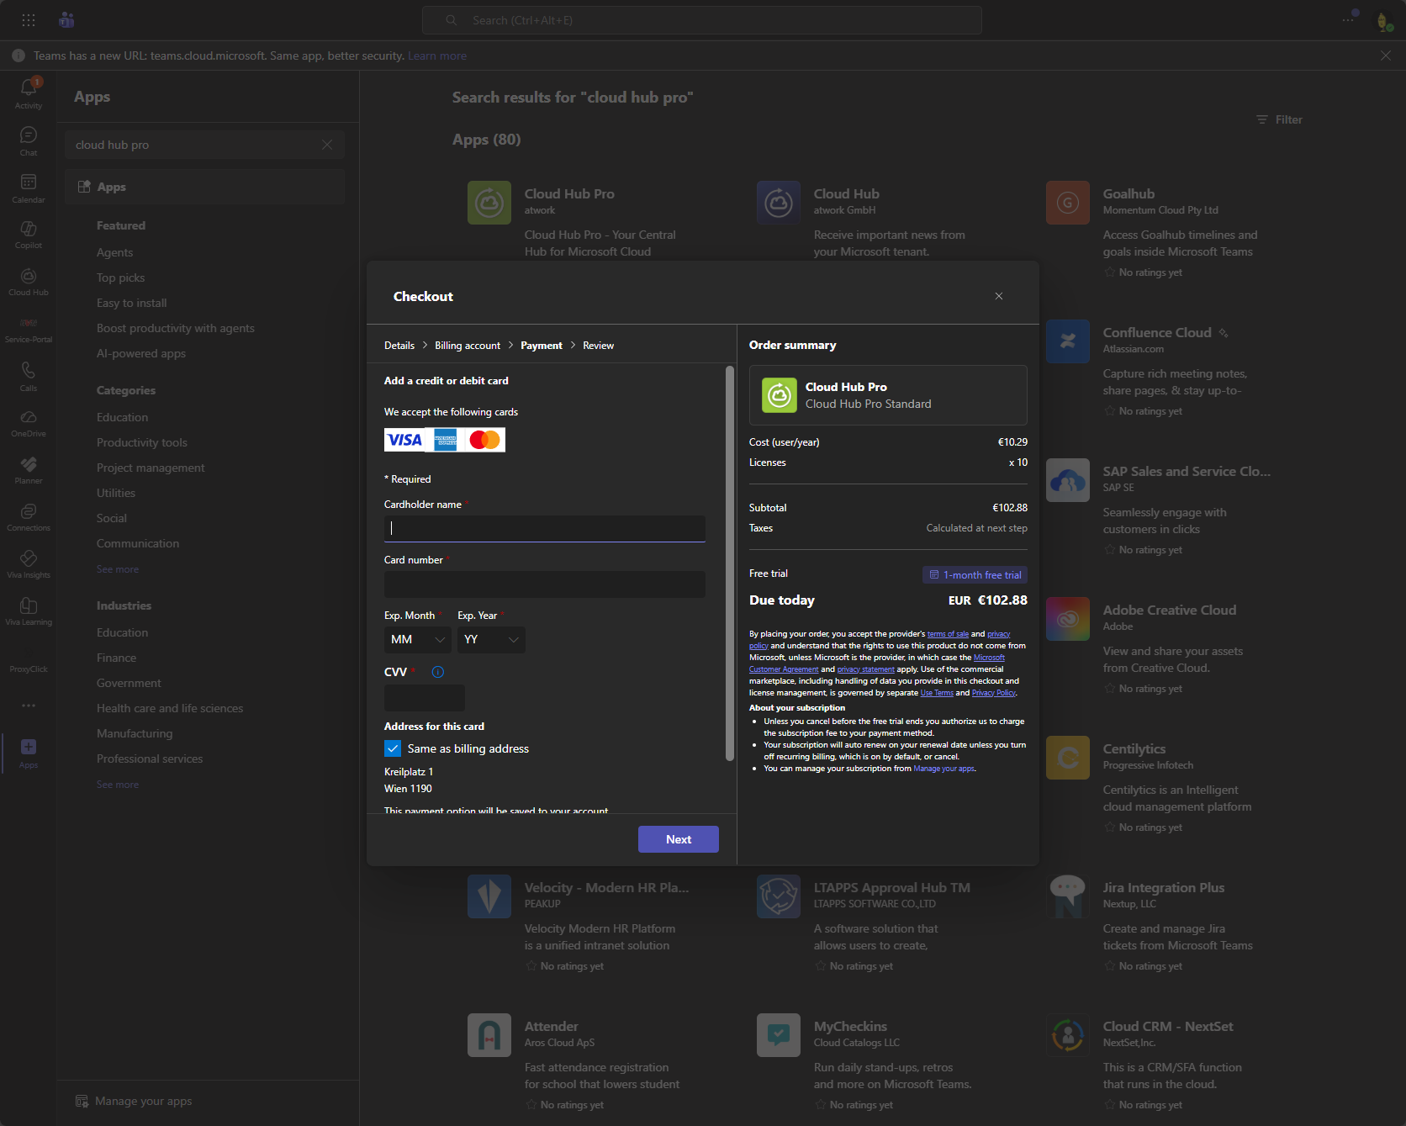Open Settings and more in the top bar
The width and height of the screenshot is (1406, 1126).
[x=1348, y=20]
